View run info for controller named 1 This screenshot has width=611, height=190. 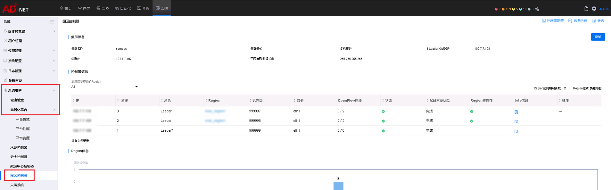pos(516,131)
